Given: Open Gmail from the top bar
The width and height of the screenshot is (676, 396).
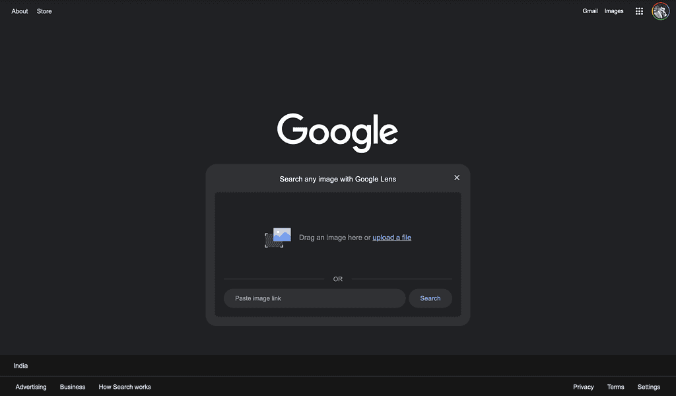Looking at the screenshot, I should 590,11.
